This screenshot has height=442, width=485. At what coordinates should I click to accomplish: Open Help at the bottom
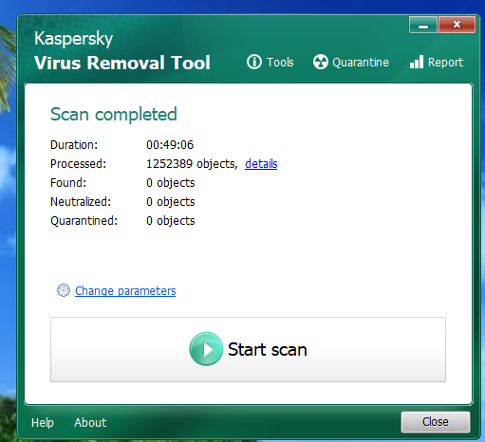click(43, 423)
